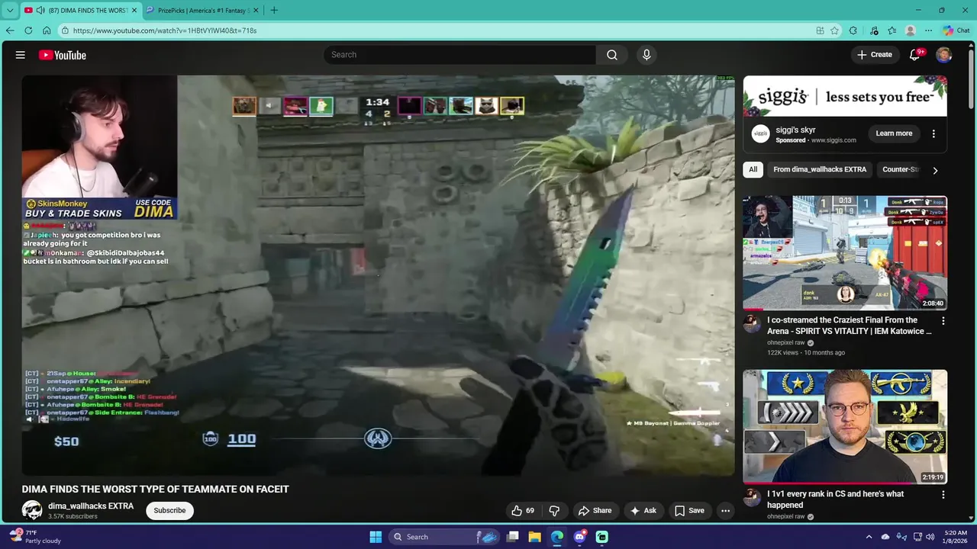Open the tab actions dropdown in Edge
This screenshot has height=549, width=977.
(x=10, y=11)
